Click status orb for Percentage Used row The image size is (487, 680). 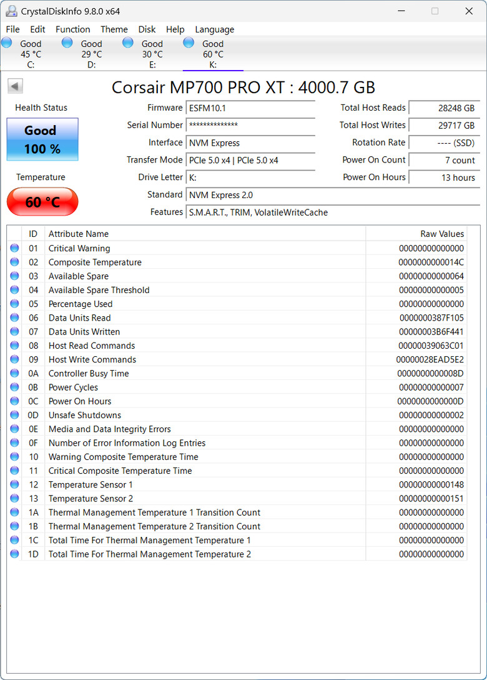point(15,304)
